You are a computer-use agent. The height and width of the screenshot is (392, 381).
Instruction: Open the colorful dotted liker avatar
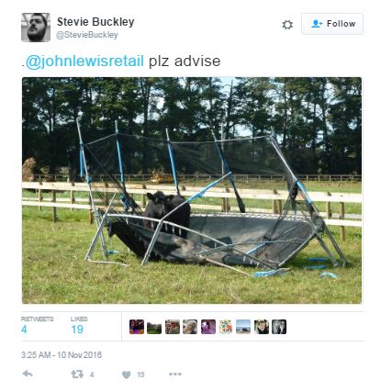click(226, 327)
